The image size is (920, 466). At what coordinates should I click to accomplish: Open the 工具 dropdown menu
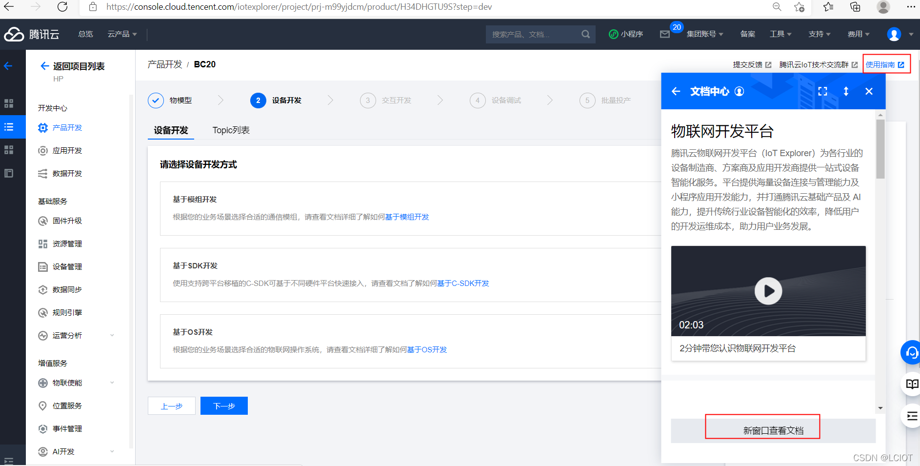point(780,34)
